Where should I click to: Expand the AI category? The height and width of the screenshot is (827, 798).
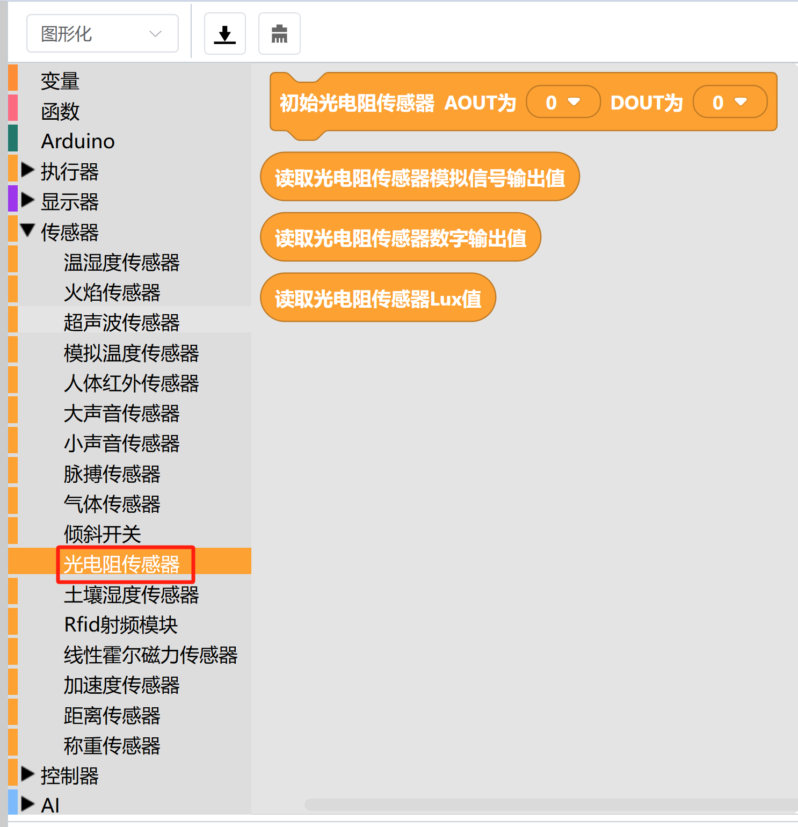27,804
